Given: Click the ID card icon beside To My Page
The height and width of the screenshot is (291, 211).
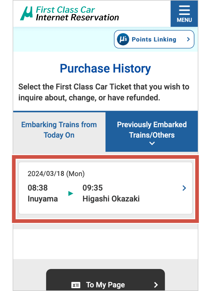Looking at the screenshot, I should (x=76, y=285).
